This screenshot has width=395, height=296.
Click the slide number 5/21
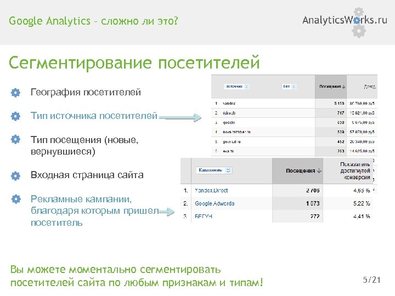click(x=371, y=280)
